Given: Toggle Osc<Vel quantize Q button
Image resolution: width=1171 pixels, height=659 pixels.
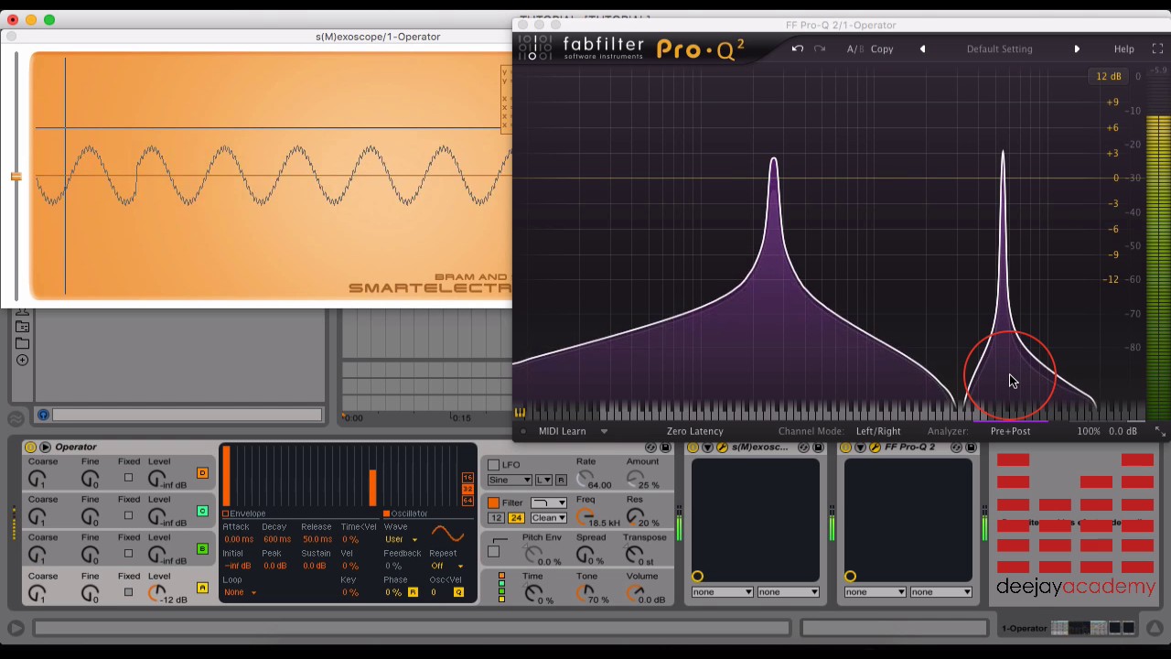Looking at the screenshot, I should (458, 592).
